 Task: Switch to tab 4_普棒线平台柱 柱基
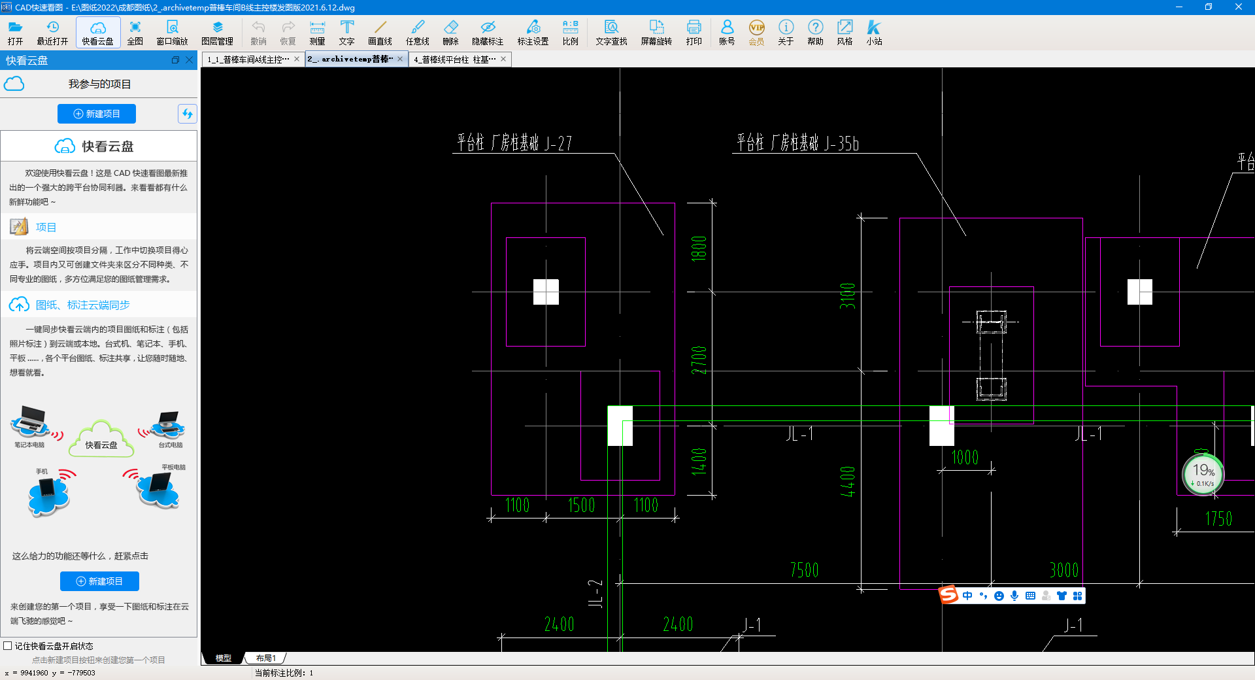click(x=454, y=59)
